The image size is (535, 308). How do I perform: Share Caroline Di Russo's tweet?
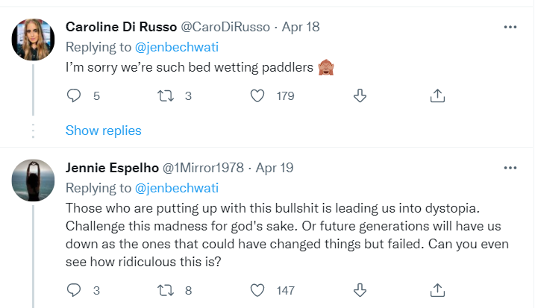(437, 96)
